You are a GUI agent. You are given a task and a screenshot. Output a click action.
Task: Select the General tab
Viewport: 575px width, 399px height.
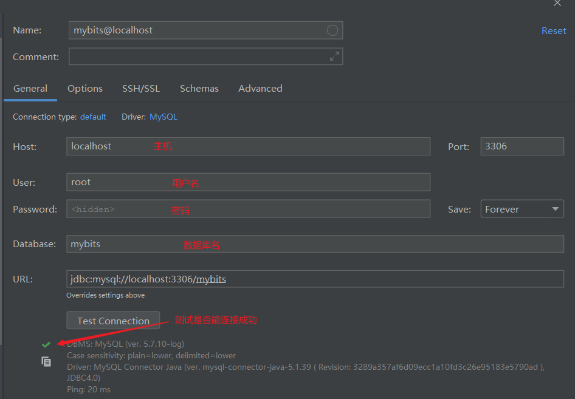pos(30,88)
